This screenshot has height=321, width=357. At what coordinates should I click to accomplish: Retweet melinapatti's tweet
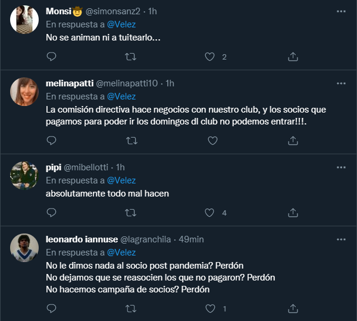(x=130, y=141)
